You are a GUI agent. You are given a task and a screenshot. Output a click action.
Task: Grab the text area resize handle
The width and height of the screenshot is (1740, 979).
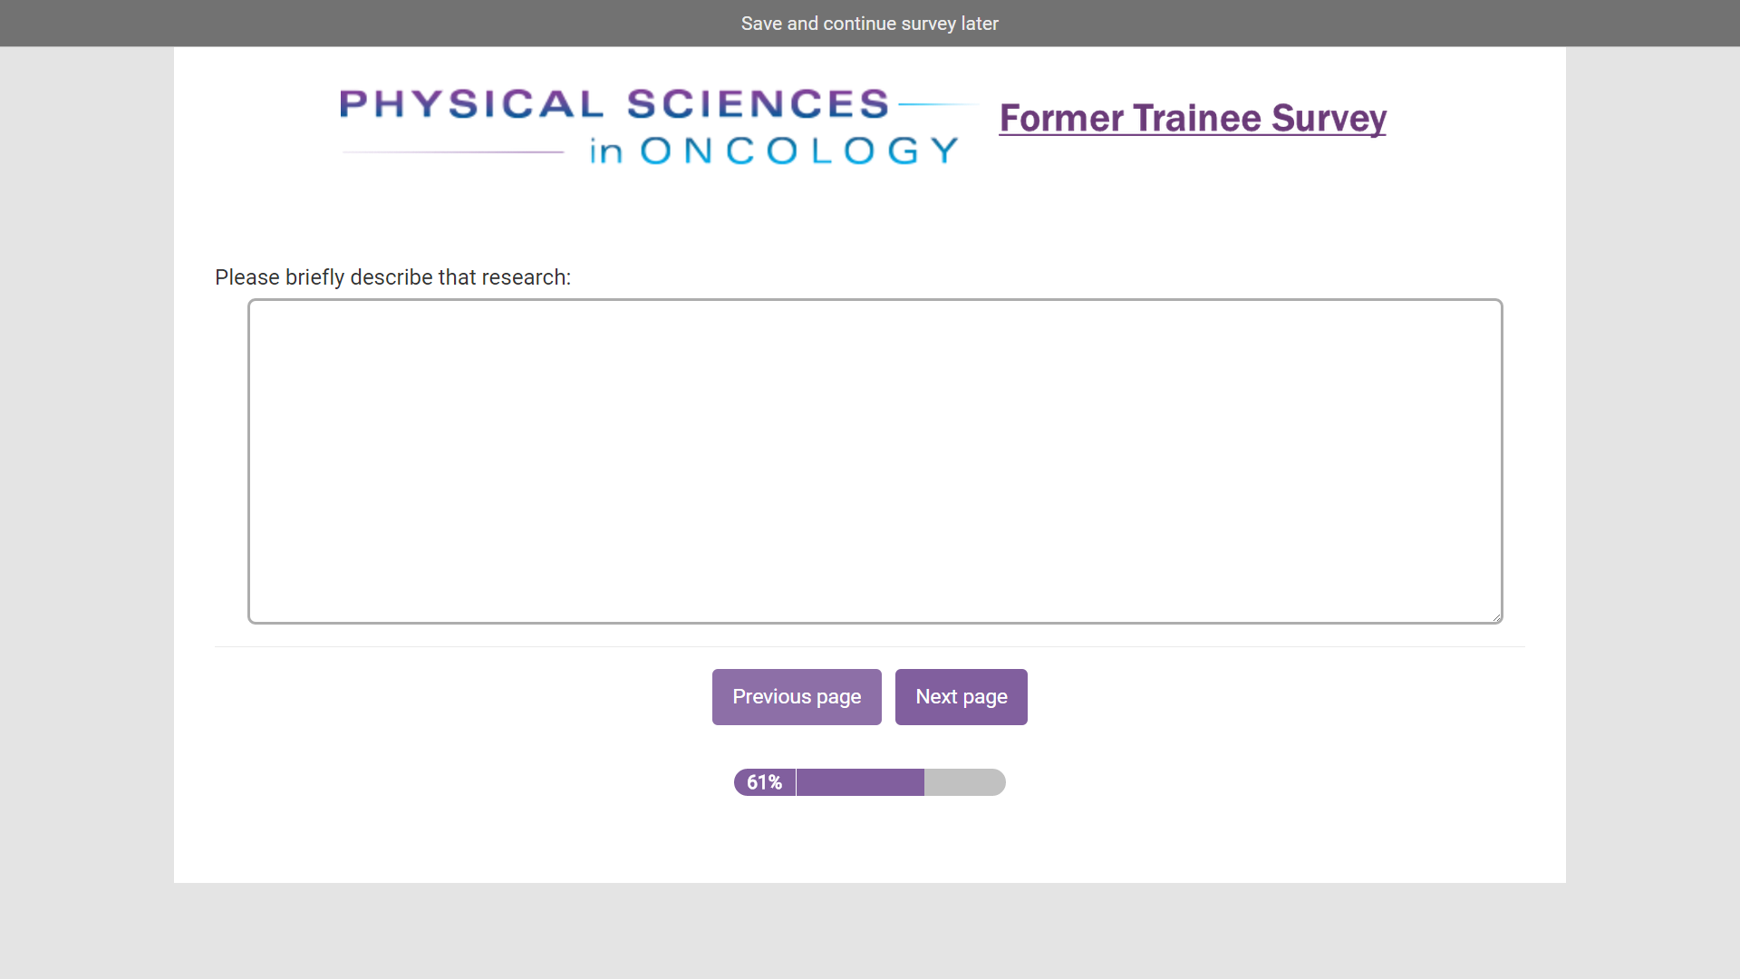click(x=1496, y=616)
